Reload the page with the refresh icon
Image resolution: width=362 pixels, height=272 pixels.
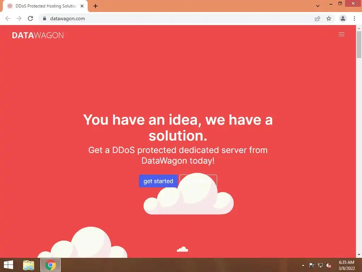pos(30,18)
